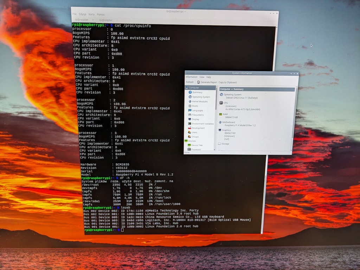The width and height of the screenshot is (360, 270).
Task: Open the Device Tree entry
Action: point(195,145)
